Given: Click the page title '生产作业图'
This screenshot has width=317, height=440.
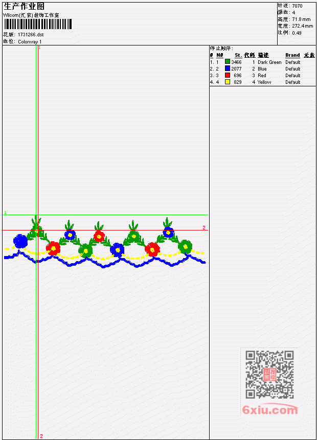Looking at the screenshot, I should coord(24,6).
